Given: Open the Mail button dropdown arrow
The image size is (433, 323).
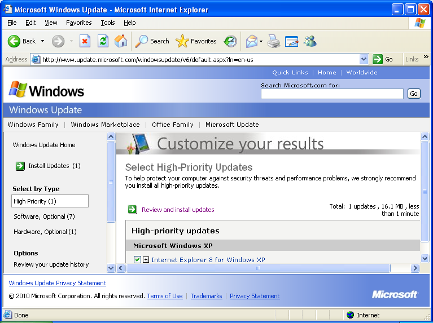Looking at the screenshot, I should [261, 41].
